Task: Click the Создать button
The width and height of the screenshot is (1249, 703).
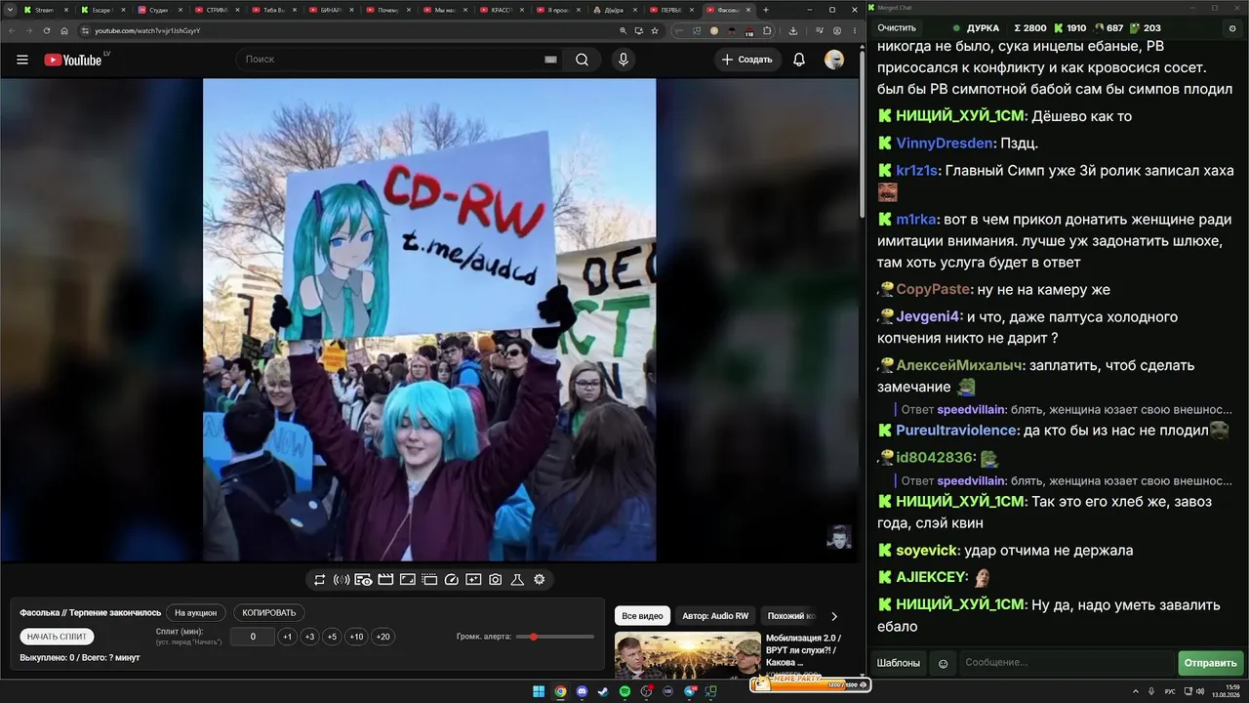Action: 749,60
